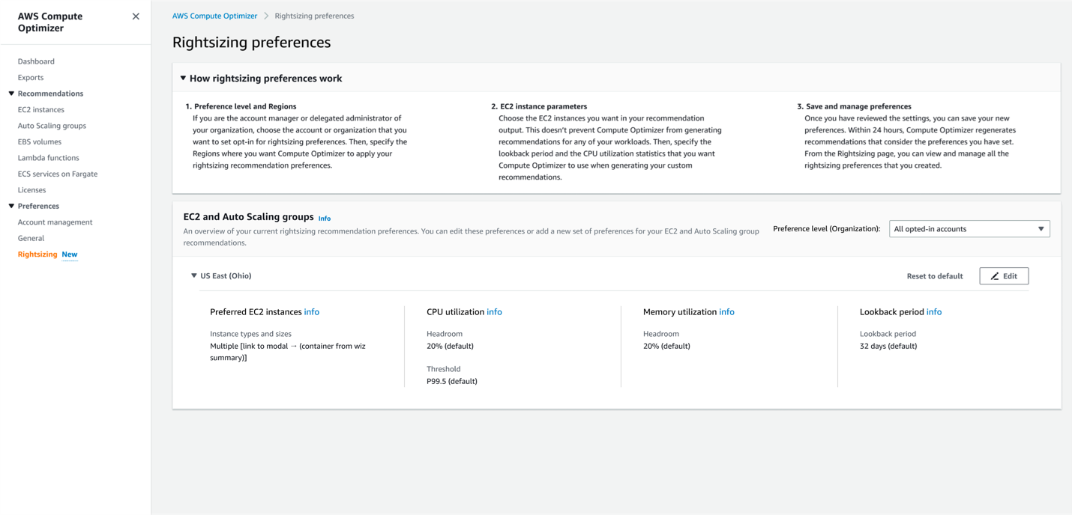Open Preferred EC2 instances info link

[312, 312]
